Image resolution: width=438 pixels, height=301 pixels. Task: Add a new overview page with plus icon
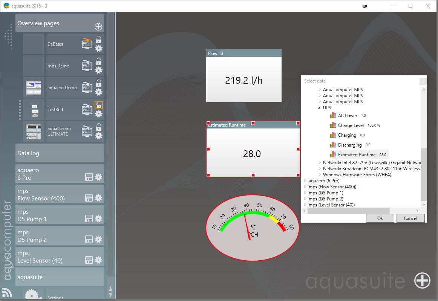pos(98,27)
